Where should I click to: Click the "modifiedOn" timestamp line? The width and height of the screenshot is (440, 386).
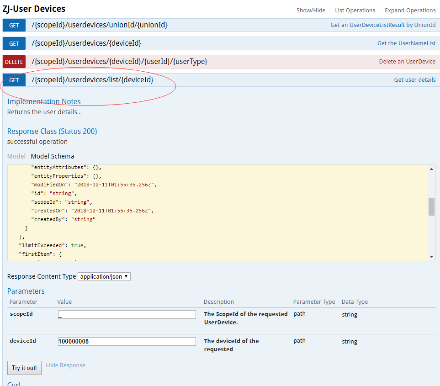pos(94,185)
